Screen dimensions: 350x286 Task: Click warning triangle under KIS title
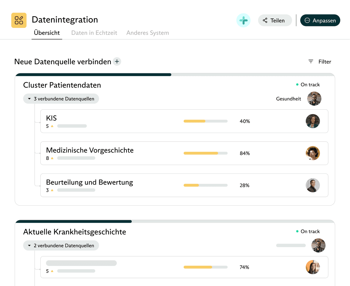(x=52, y=126)
